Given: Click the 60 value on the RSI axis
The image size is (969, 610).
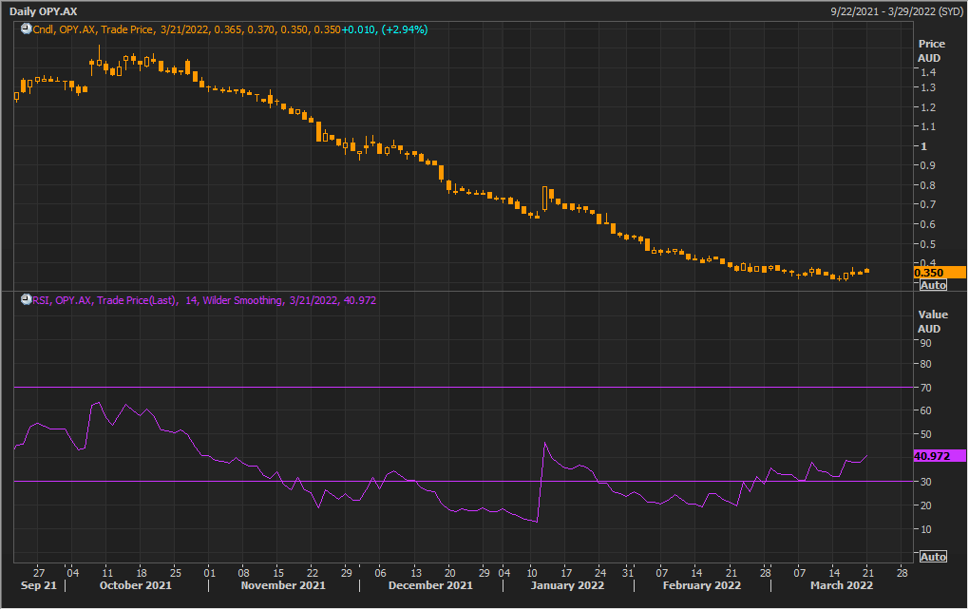Looking at the screenshot, I should pos(925,410).
